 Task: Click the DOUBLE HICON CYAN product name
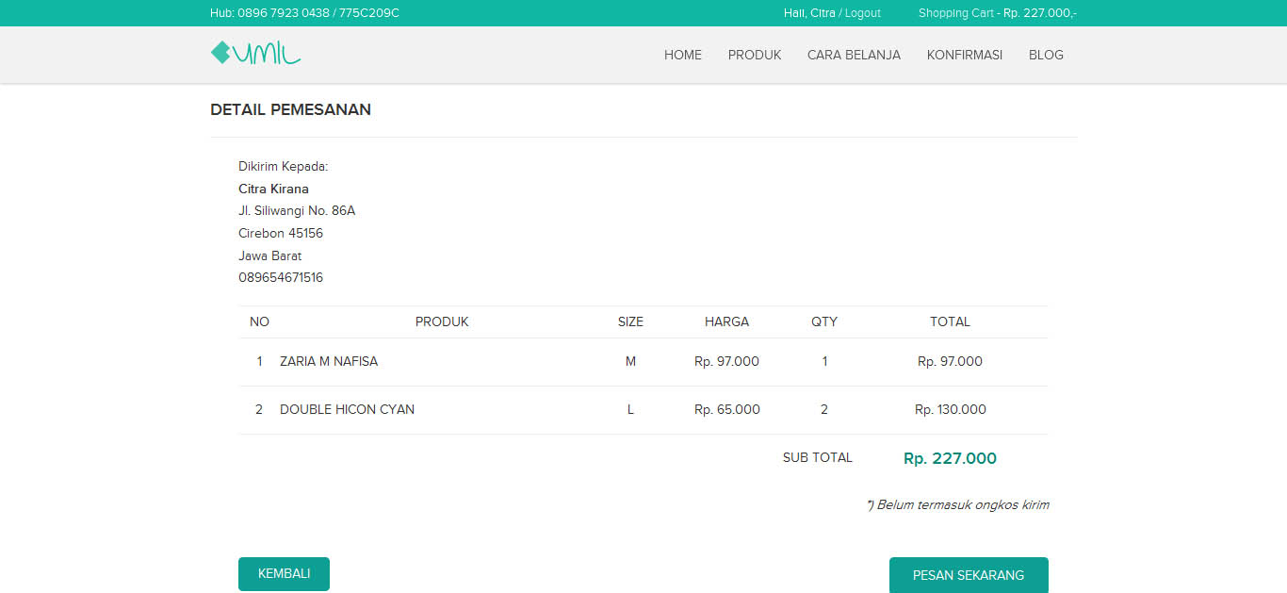347,409
